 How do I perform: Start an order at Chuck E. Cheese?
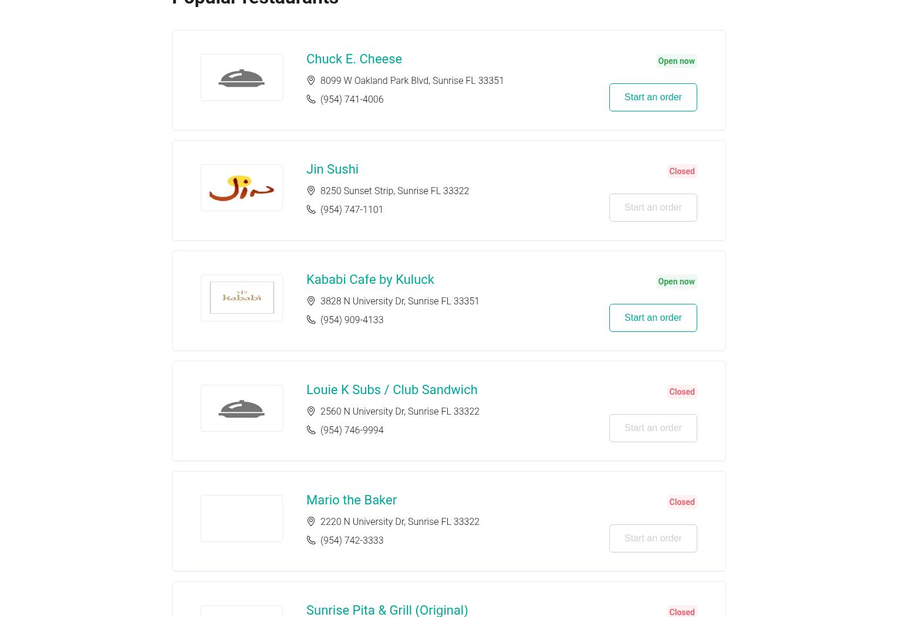[x=653, y=97]
